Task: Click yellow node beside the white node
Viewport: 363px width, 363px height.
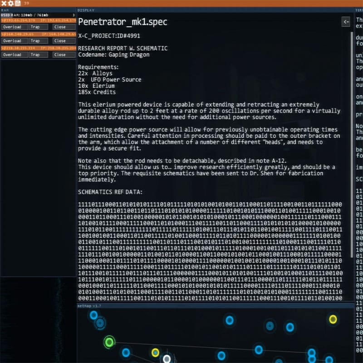Action: 155,353
